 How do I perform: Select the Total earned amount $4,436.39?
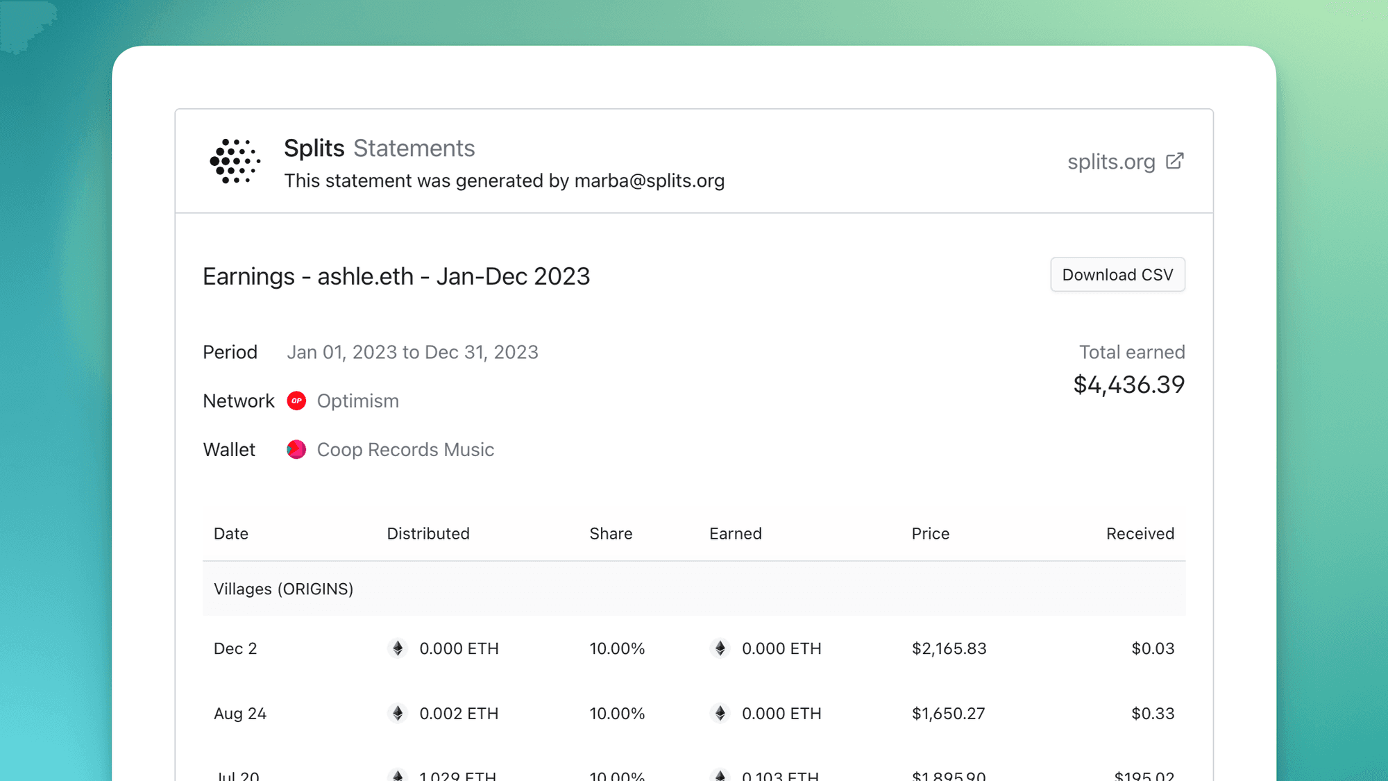[x=1128, y=385]
